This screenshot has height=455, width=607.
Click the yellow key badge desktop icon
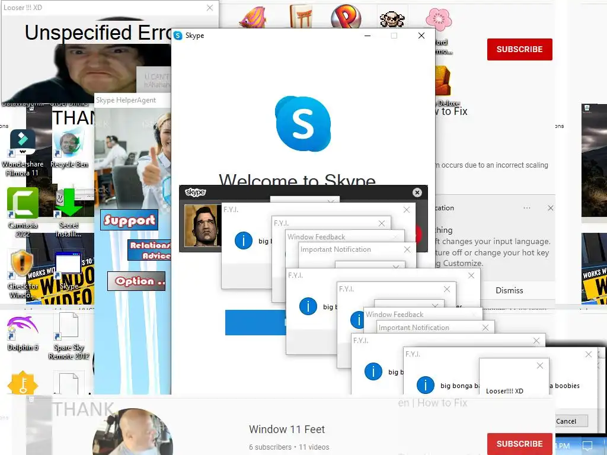[23, 383]
